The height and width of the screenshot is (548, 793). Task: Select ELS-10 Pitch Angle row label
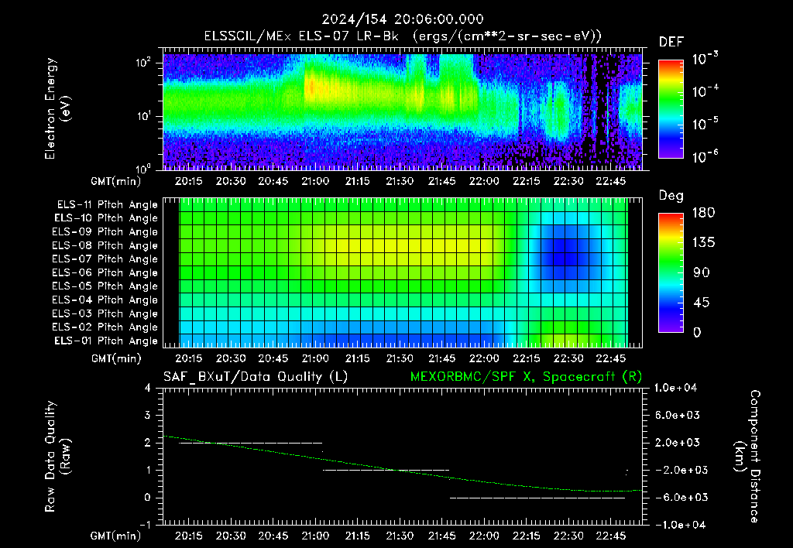click(x=106, y=218)
